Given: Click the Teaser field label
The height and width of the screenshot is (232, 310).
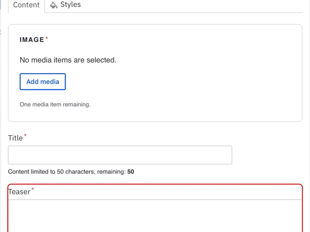Looking at the screenshot, I should (x=19, y=191).
